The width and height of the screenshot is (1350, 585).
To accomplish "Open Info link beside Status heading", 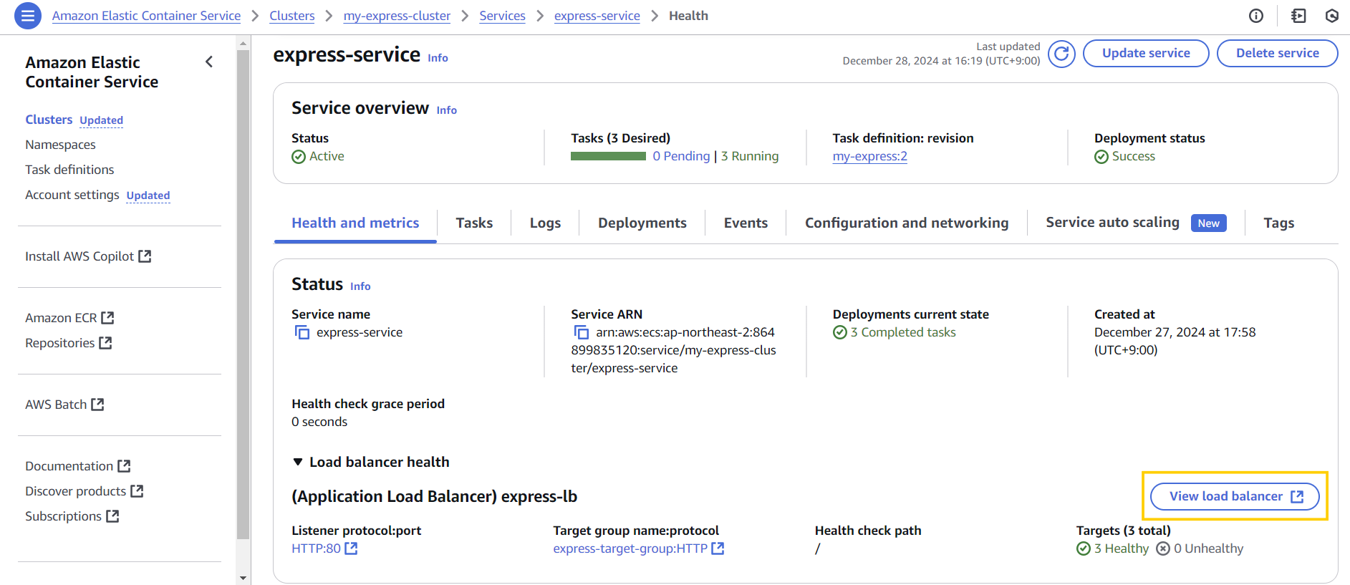I will click(360, 286).
